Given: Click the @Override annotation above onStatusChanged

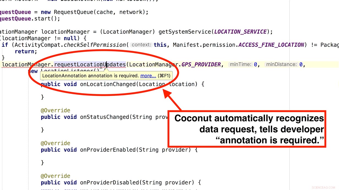Looking at the screenshot, I should (55, 110).
